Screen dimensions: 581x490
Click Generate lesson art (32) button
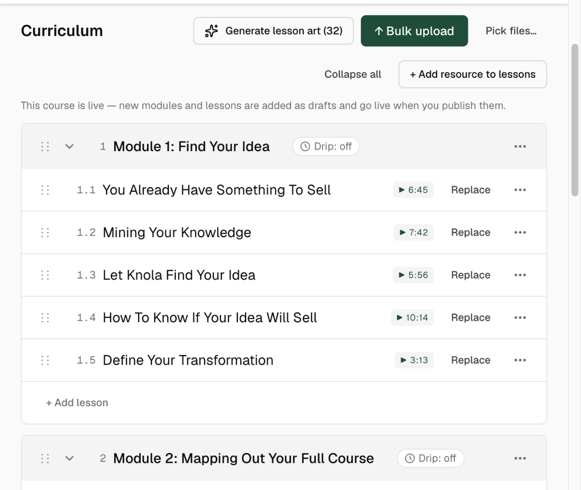273,31
